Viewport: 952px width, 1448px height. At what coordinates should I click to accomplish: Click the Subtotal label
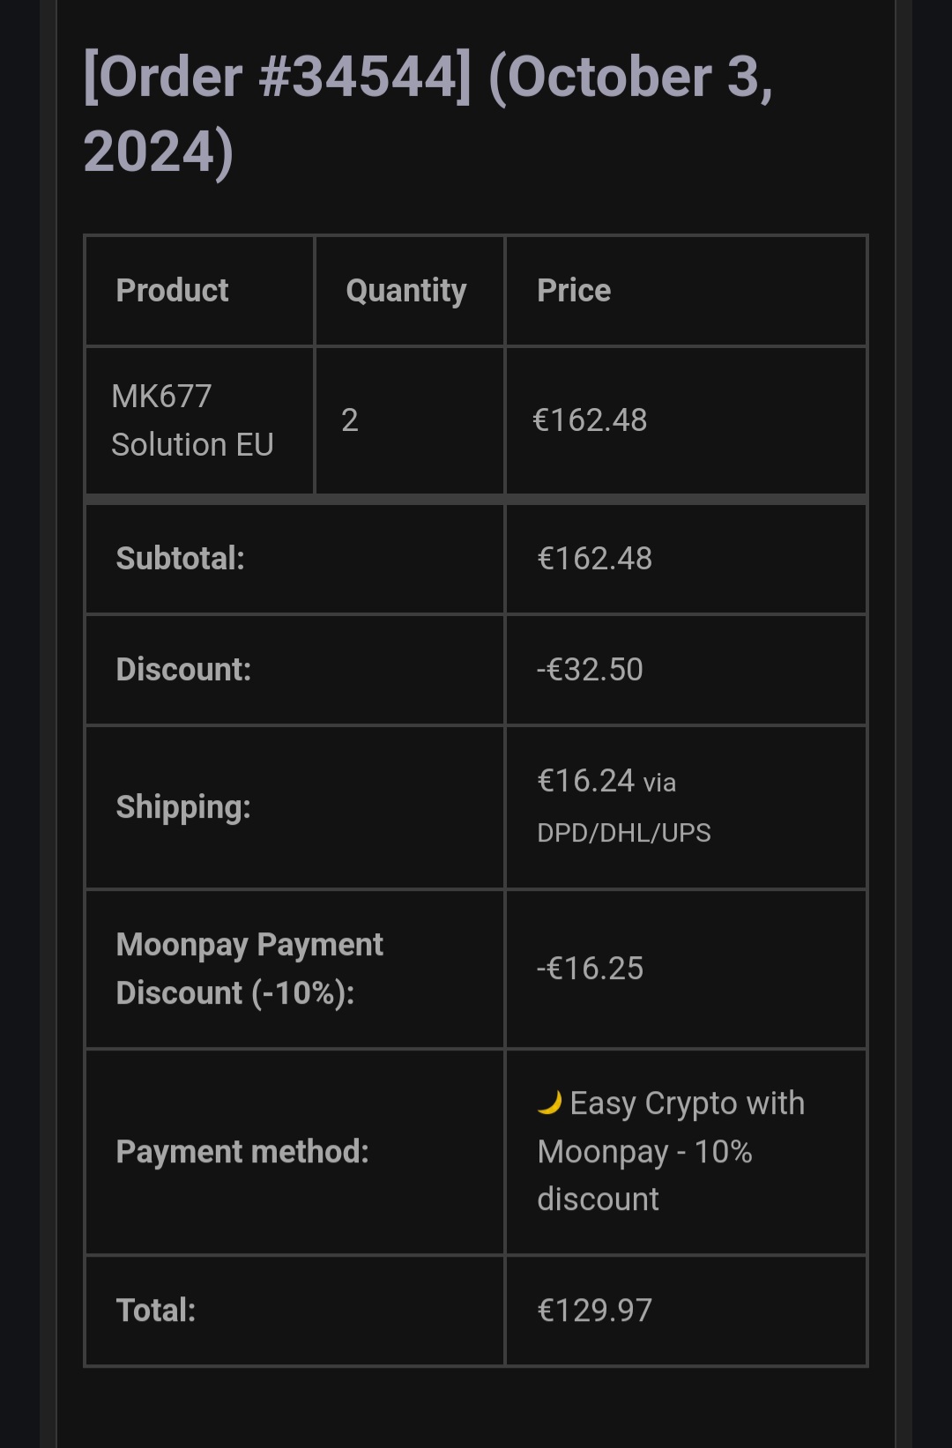pyautogui.click(x=181, y=558)
